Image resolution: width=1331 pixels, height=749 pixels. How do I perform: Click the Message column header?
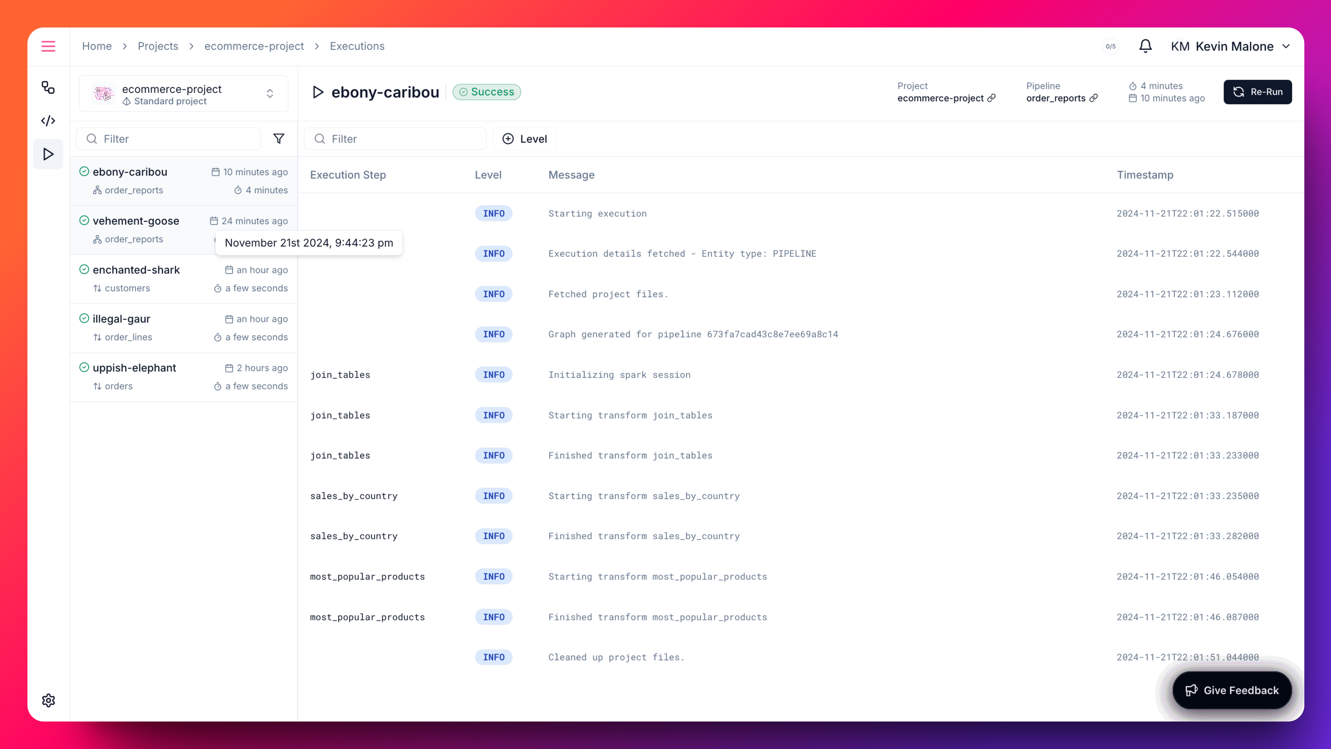coord(572,175)
